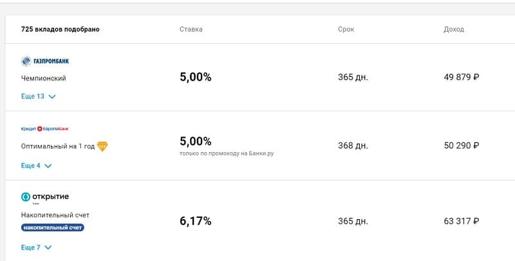Expand 'Еще 7' offers for Otkritie
515x261 pixels.
(37, 247)
